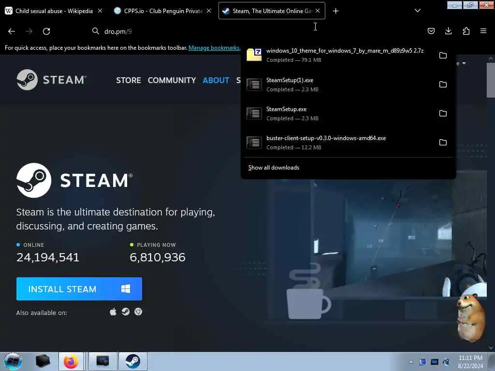Click the hamster desktop pet image
The height and width of the screenshot is (371, 495).
click(470, 317)
